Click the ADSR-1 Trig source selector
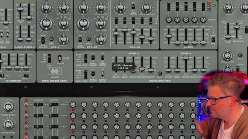Image resolution: width=248 pixels, height=139 pixels. pos(86,58)
